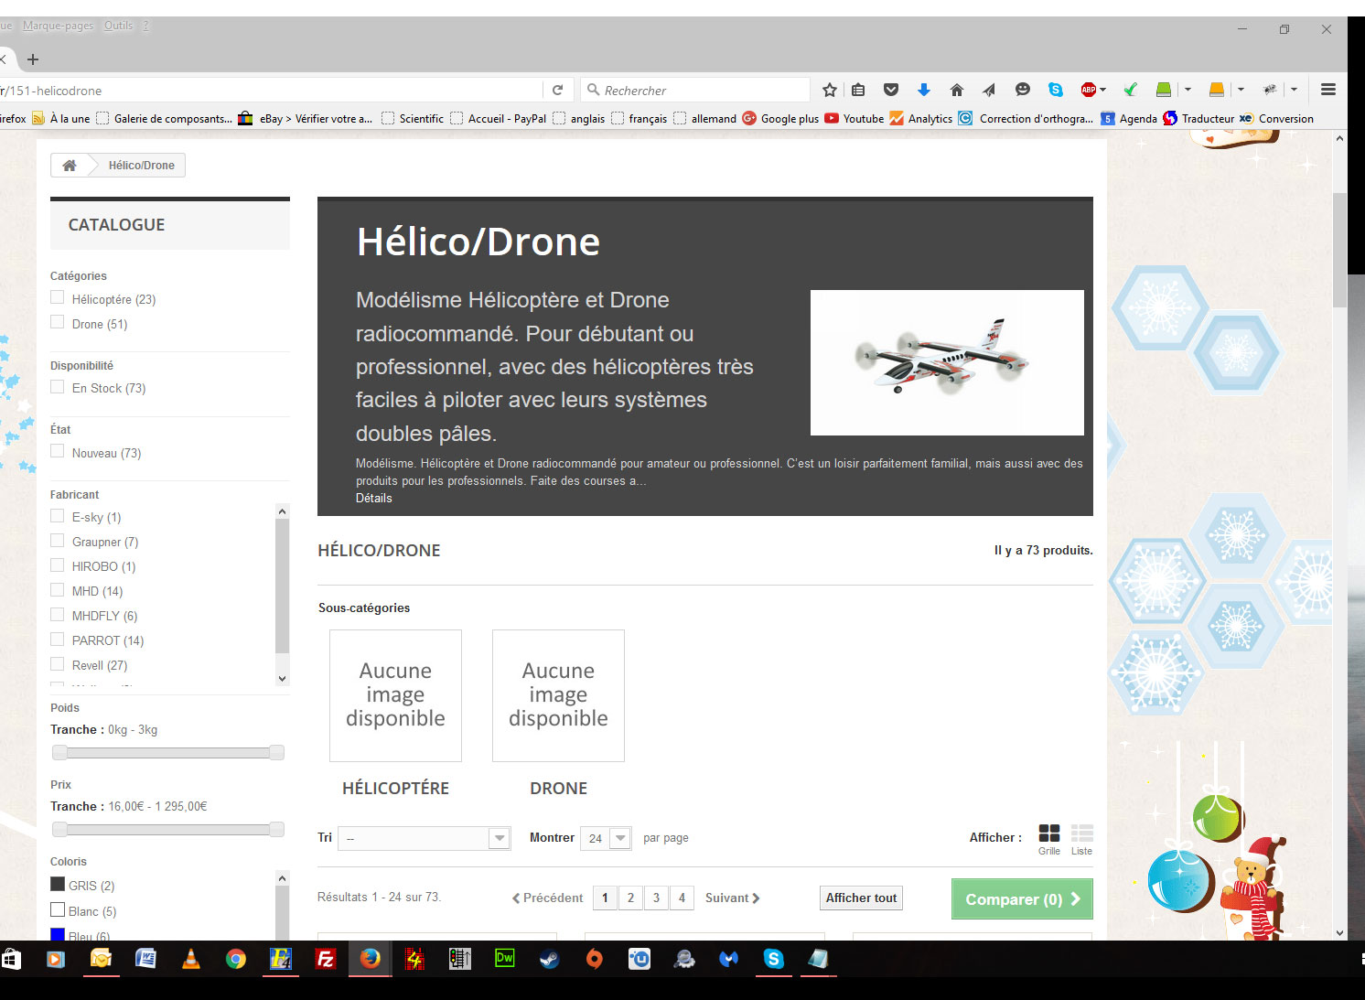Open the Traducteur bookmark
This screenshot has height=1000, width=1365.
tap(1198, 118)
